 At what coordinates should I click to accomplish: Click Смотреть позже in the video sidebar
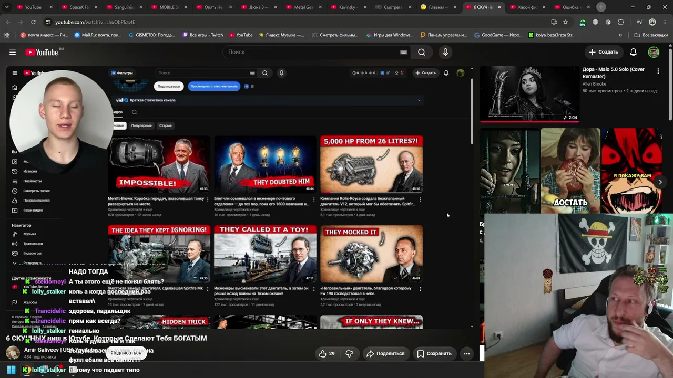point(36,191)
